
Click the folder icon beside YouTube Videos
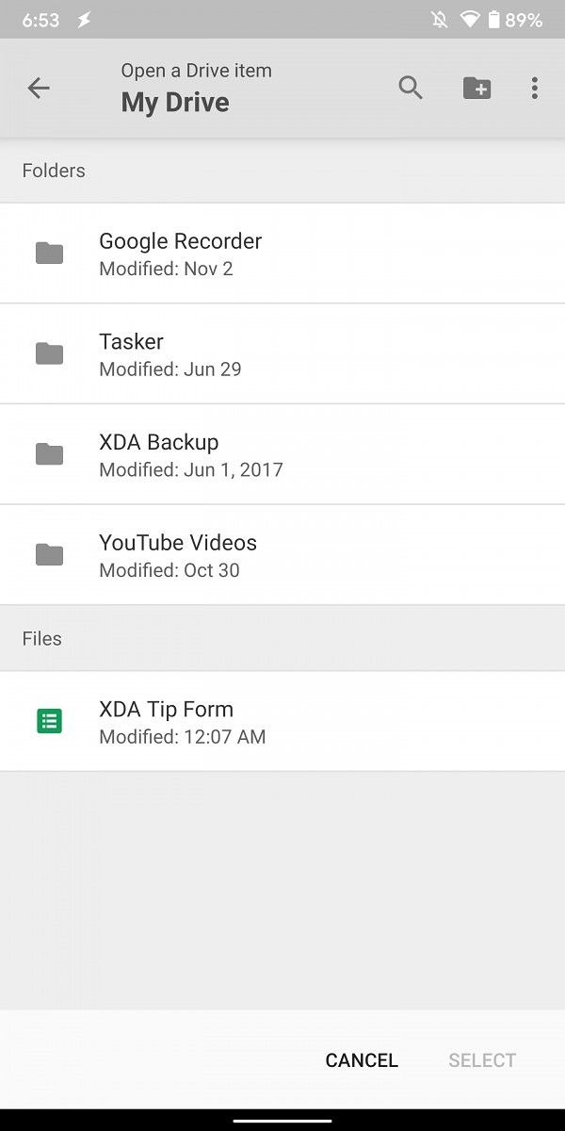(x=49, y=554)
